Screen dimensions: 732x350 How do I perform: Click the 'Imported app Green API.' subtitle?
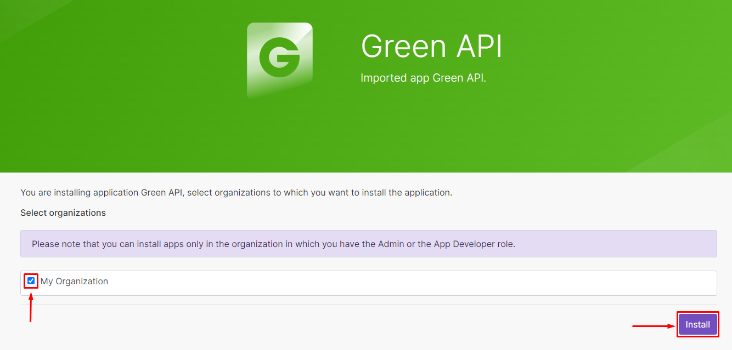pos(423,78)
